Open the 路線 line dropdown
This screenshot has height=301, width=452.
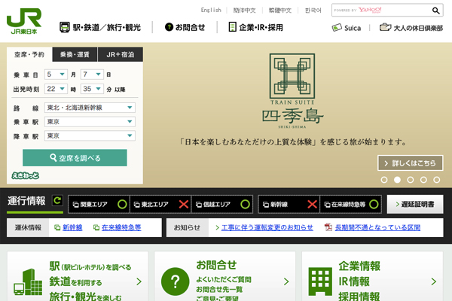coord(90,108)
